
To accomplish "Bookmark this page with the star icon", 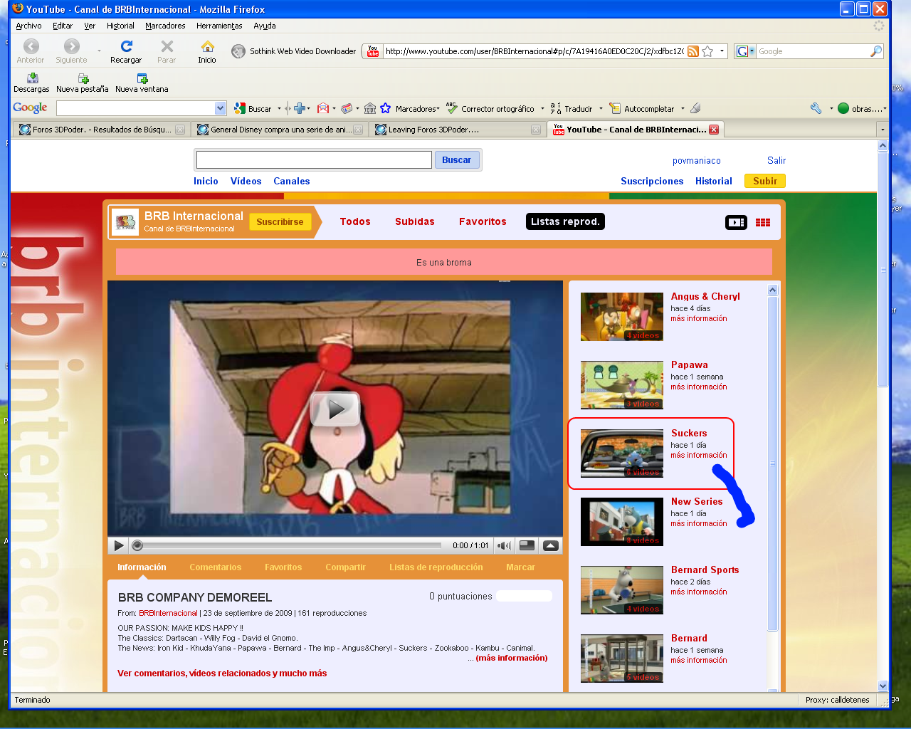I will click(x=707, y=51).
